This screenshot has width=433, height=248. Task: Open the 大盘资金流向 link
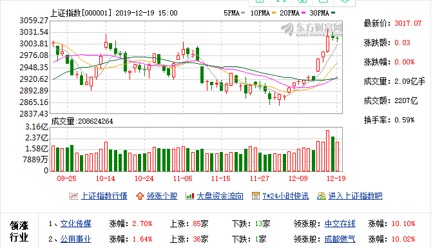click(220, 196)
